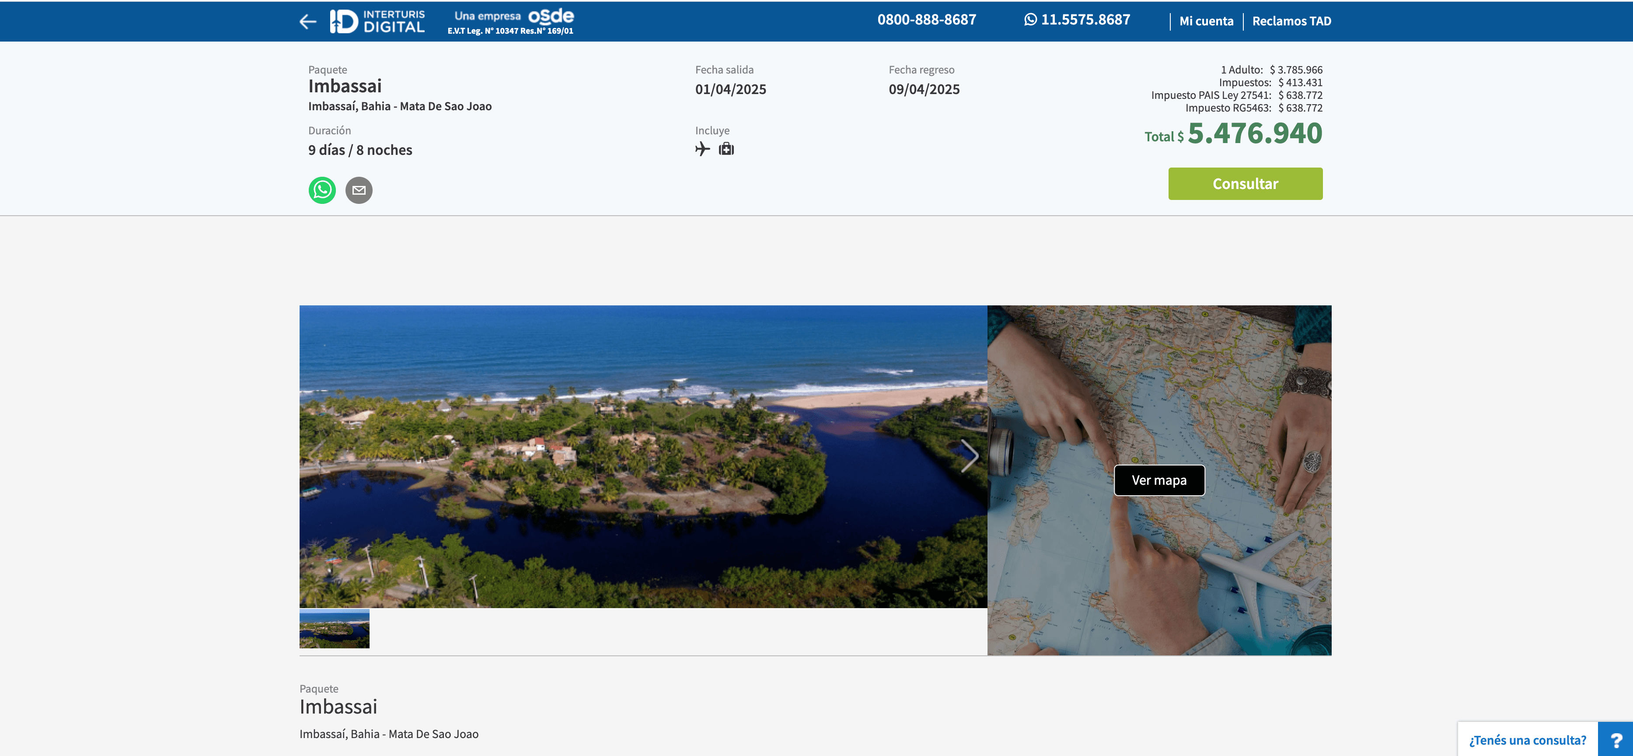Click the medical assistance kit icon
Viewport: 1633px width, 756px height.
[726, 149]
